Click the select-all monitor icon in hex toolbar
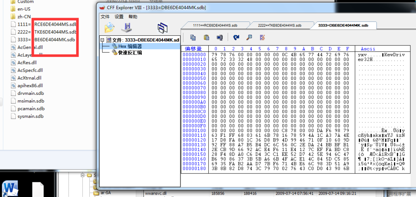This screenshot has width=416, height=197. (x=219, y=37)
